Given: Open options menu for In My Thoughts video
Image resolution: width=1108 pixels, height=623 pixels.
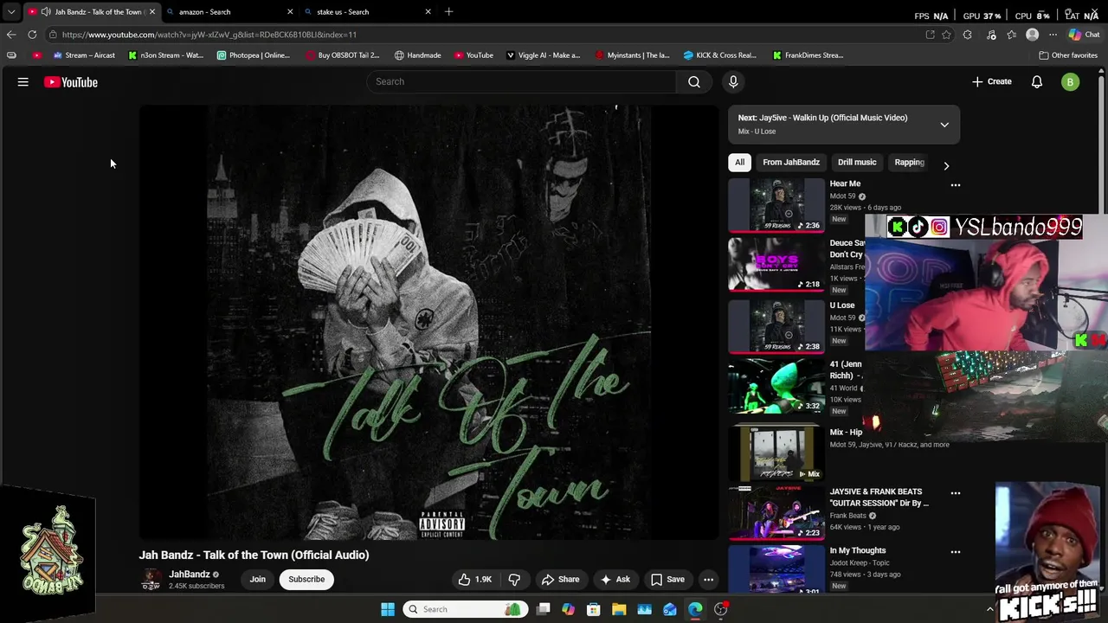Looking at the screenshot, I should tap(956, 551).
